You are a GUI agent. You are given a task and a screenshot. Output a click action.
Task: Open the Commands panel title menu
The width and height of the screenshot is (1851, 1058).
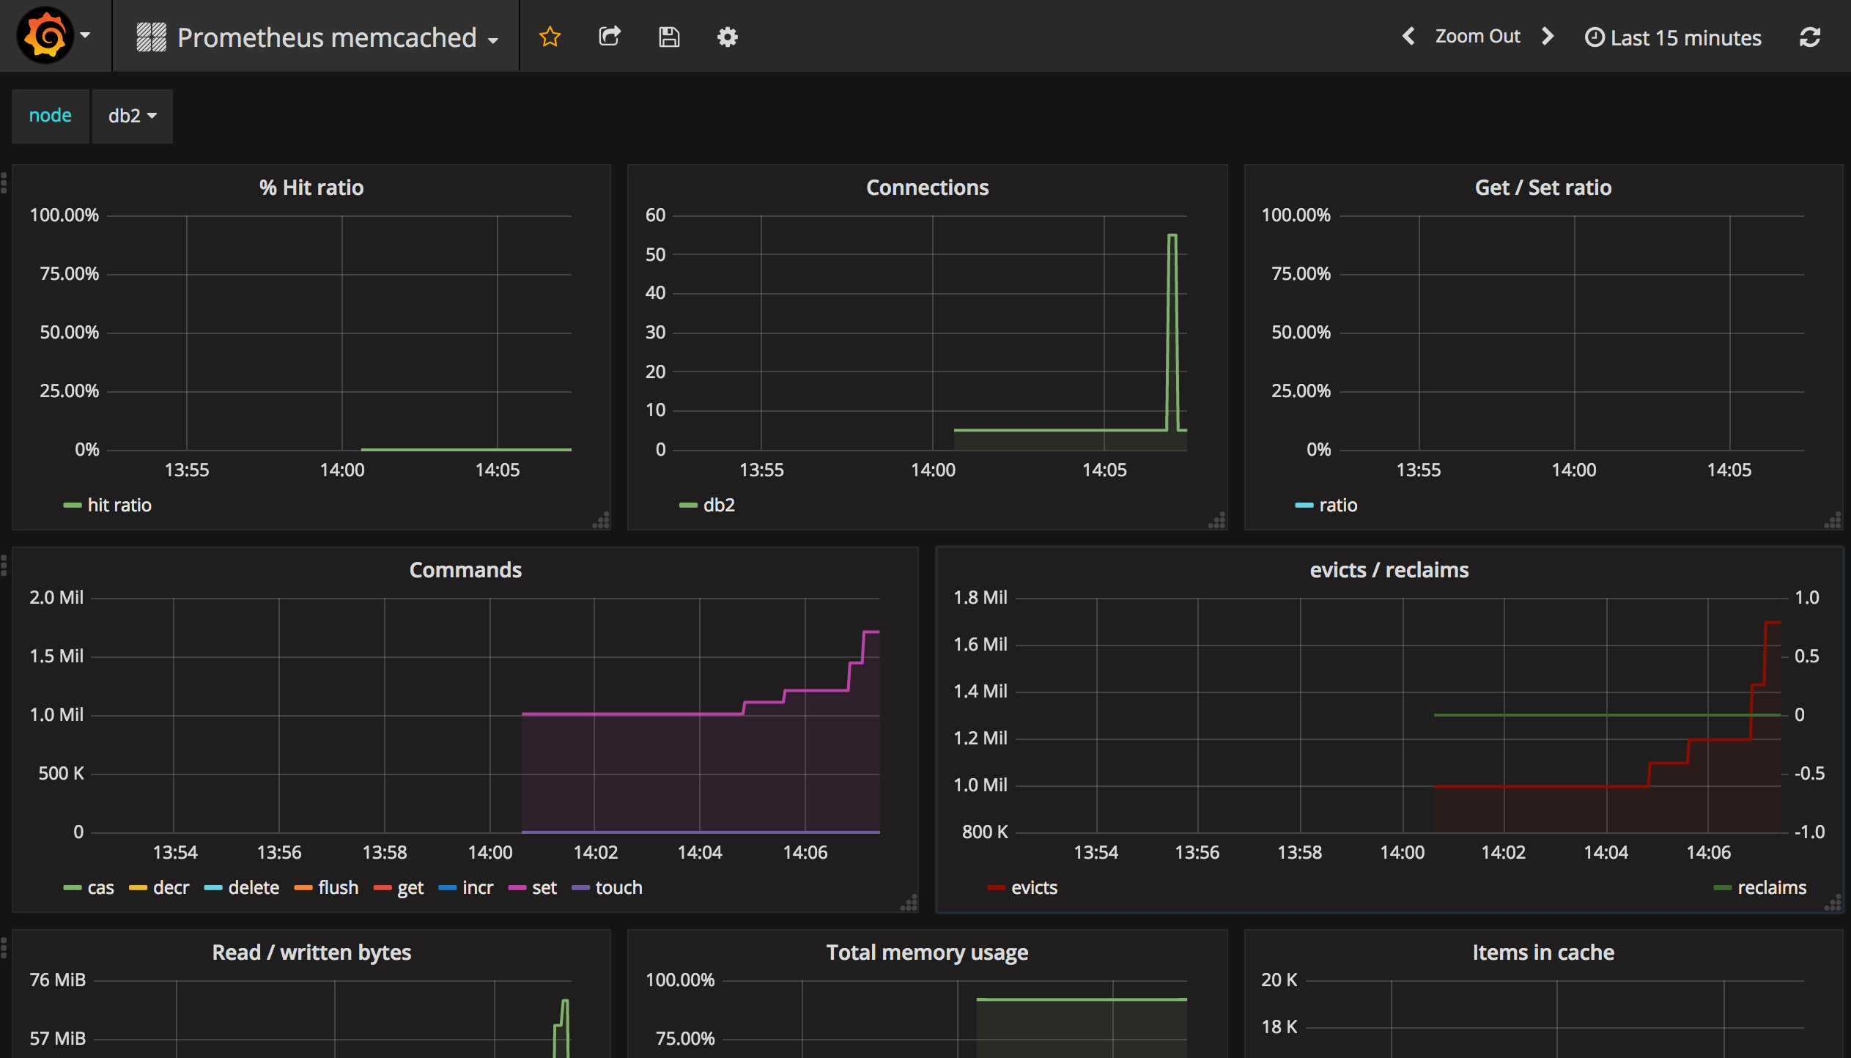coord(465,570)
